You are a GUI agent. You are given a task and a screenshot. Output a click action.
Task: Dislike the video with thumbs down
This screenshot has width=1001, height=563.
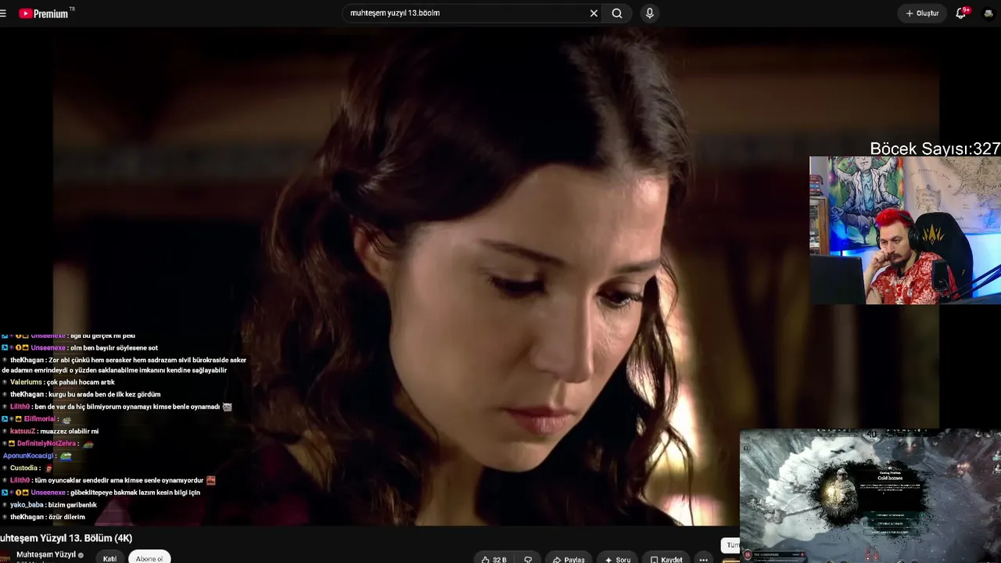click(x=528, y=559)
